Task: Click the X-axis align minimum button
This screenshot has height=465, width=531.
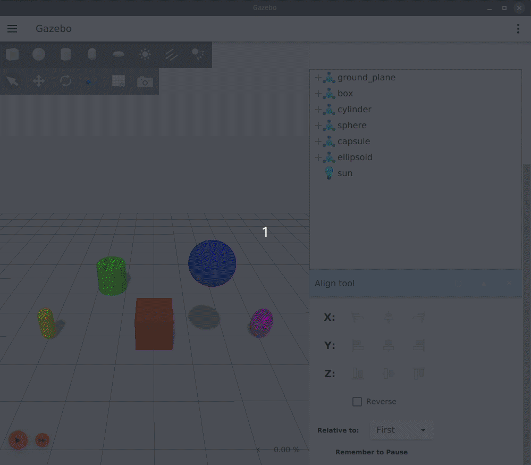Action: coord(358,317)
